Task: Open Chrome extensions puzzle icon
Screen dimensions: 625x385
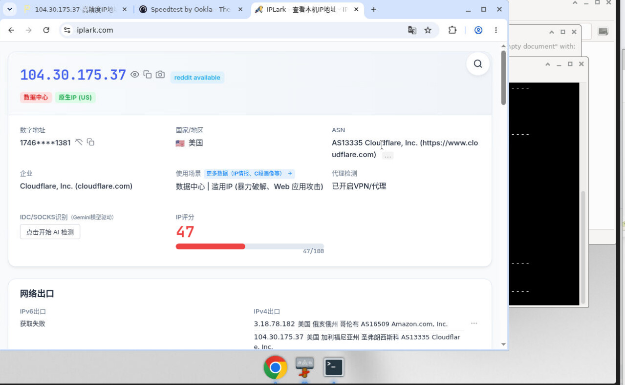Action: pyautogui.click(x=453, y=30)
